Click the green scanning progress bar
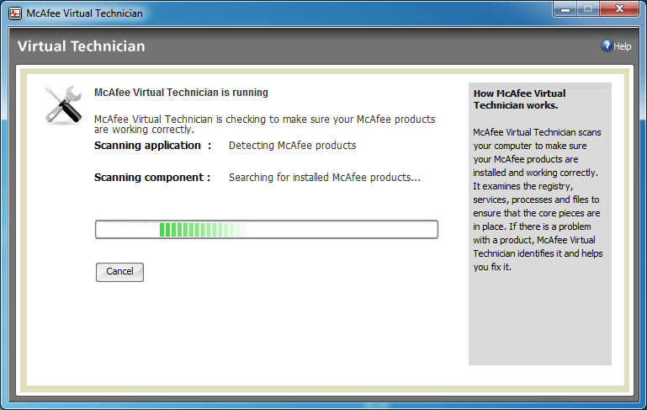This screenshot has width=647, height=410. click(x=267, y=229)
